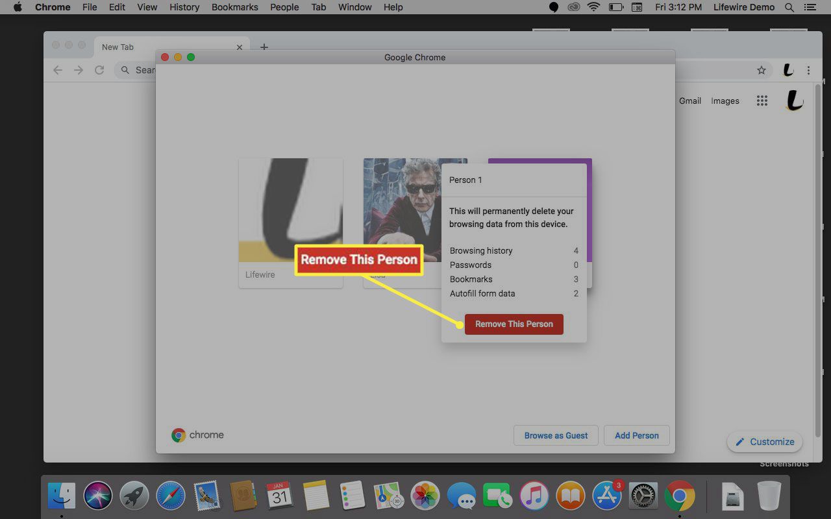Viewport: 831px width, 519px height.
Task: Click the bookmark star icon in address bar
Action: pos(762,70)
